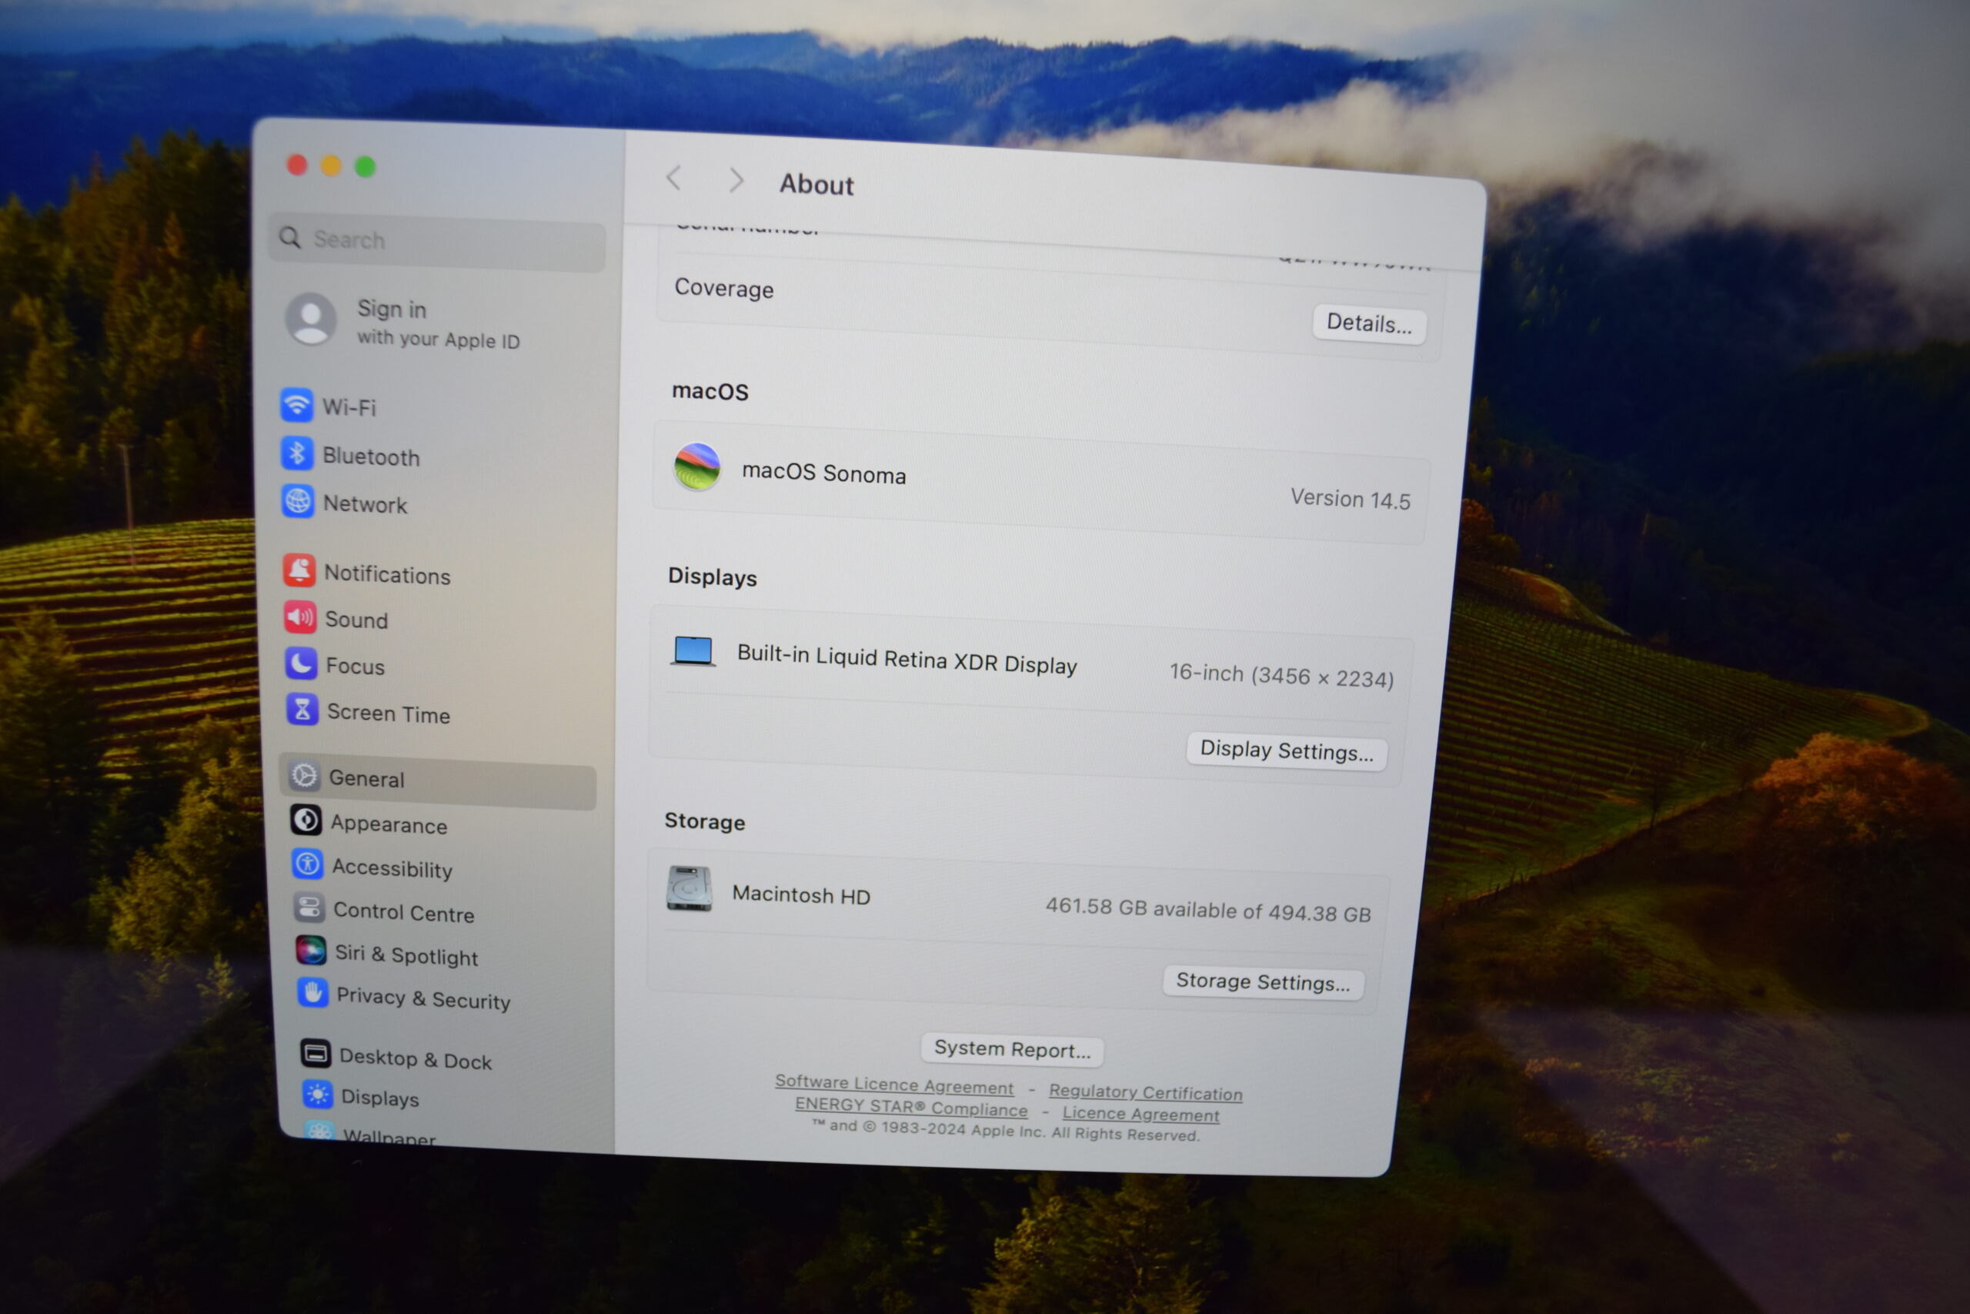1970x1314 pixels.
Task: Click the Privacy & Security hand icon
Action: [312, 994]
